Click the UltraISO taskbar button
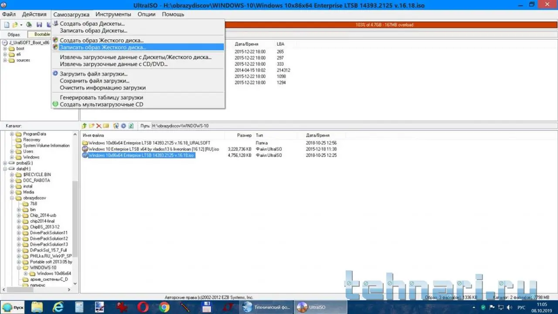The height and width of the screenshot is (314, 558). pyautogui.click(x=320, y=307)
